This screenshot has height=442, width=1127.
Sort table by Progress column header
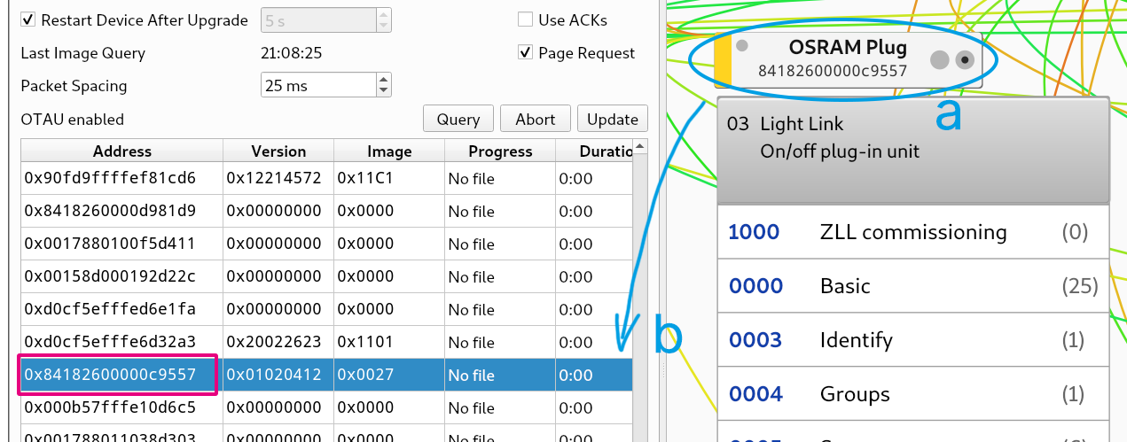click(x=500, y=151)
